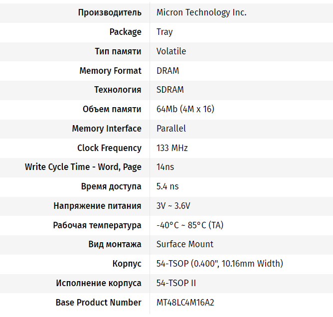Select the 133 MHz clock frequency value
This screenshot has height=317, width=333.
pos(172,148)
